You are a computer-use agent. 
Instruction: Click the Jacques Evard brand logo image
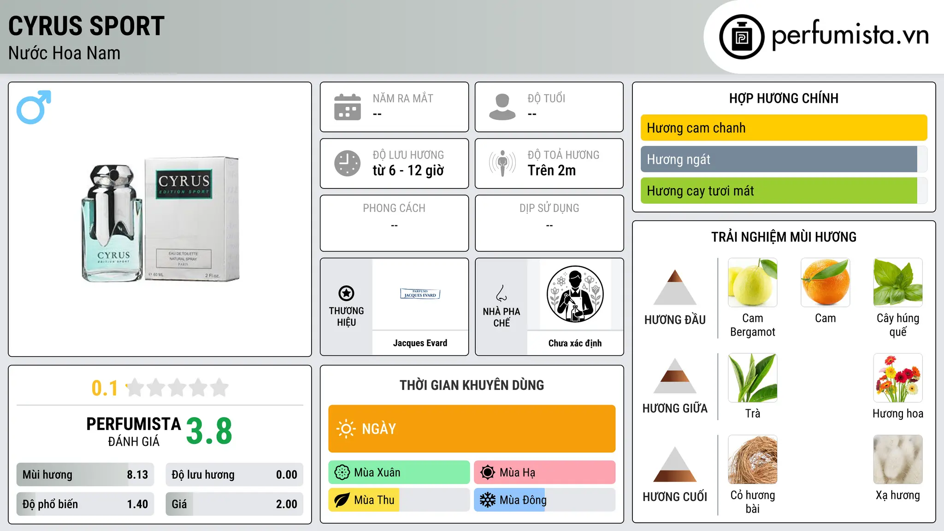pos(420,294)
